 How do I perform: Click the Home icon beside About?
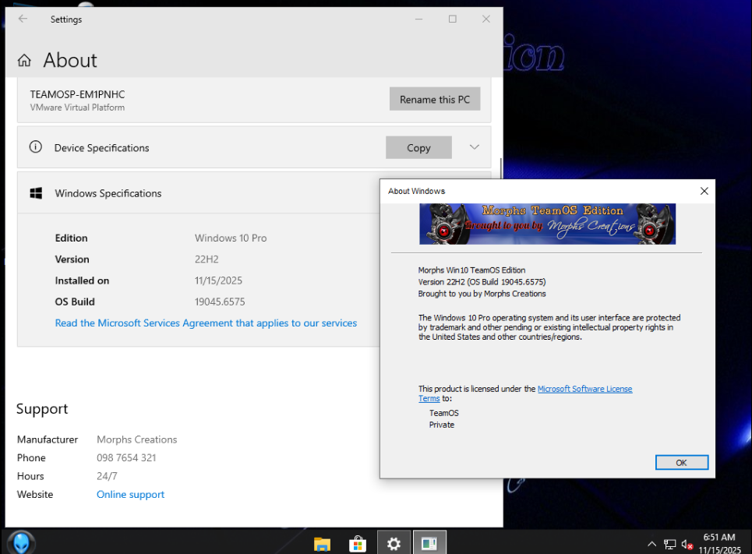[x=25, y=61]
